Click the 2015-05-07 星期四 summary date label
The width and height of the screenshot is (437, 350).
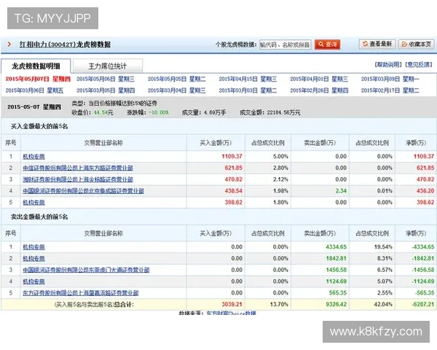(x=34, y=107)
